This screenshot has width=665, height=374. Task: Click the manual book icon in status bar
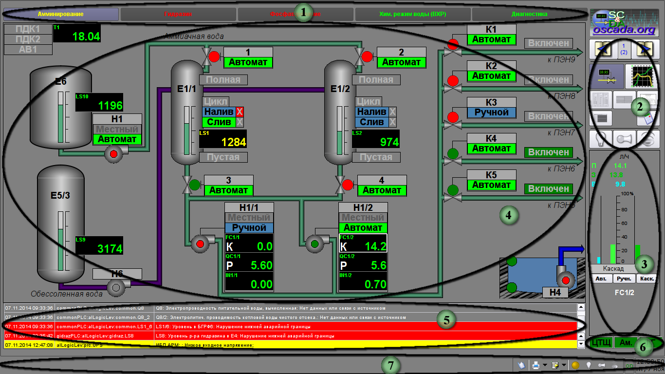click(x=520, y=365)
